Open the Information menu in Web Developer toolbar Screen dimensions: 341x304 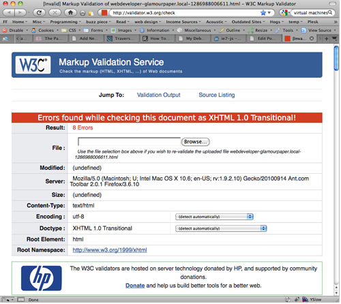coord(157,30)
